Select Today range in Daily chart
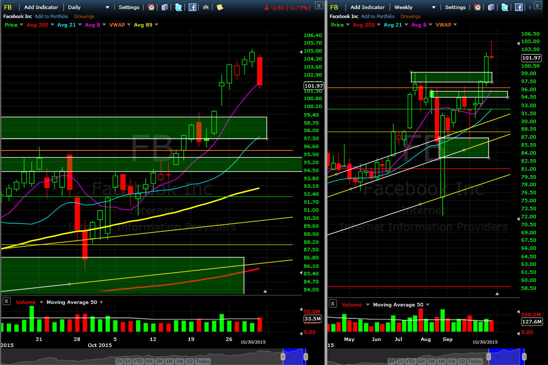Image resolution: width=548 pixels, height=365 pixels. tap(202, 361)
